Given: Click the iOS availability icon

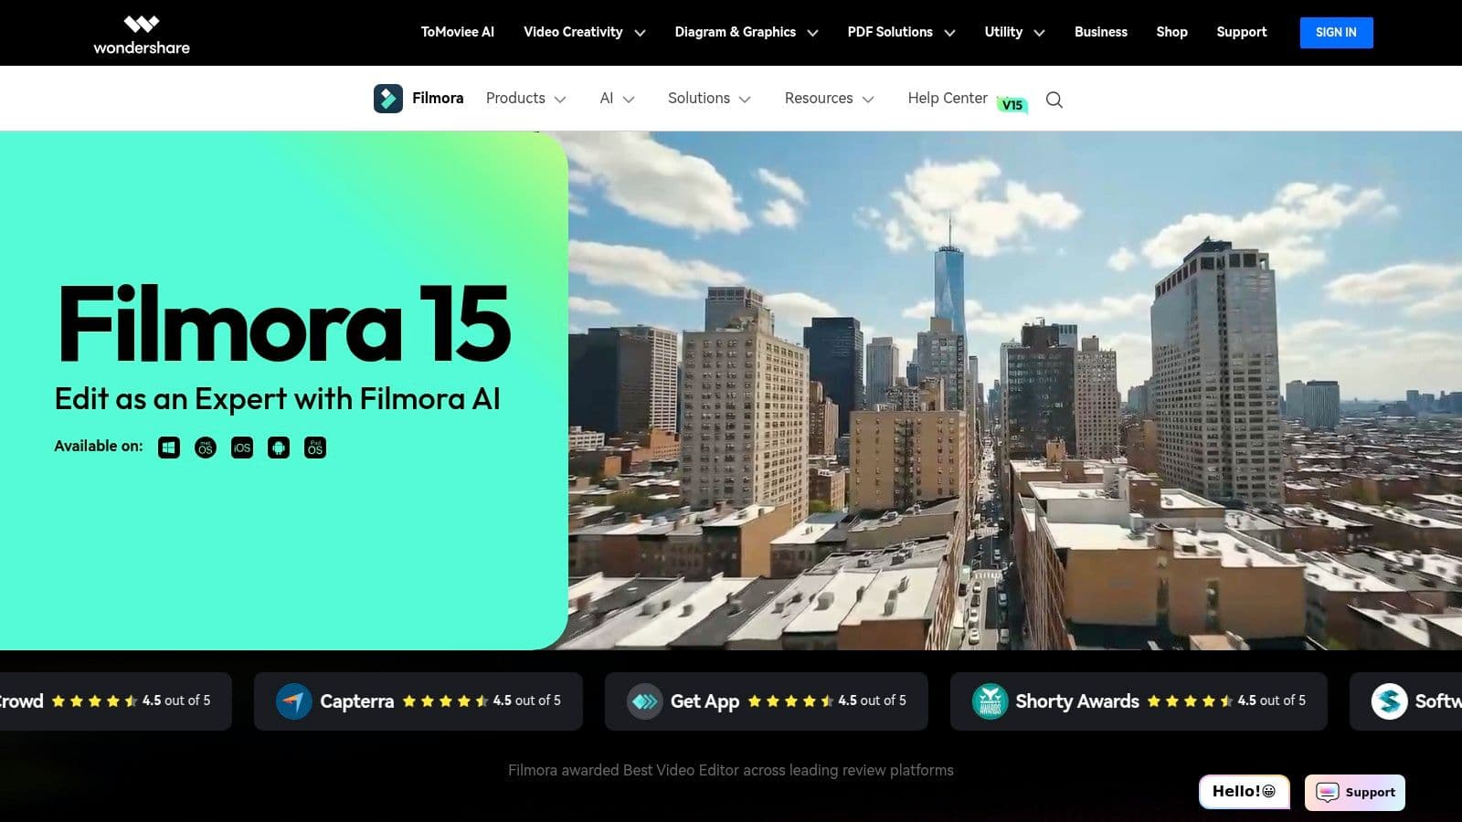Looking at the screenshot, I should (241, 448).
